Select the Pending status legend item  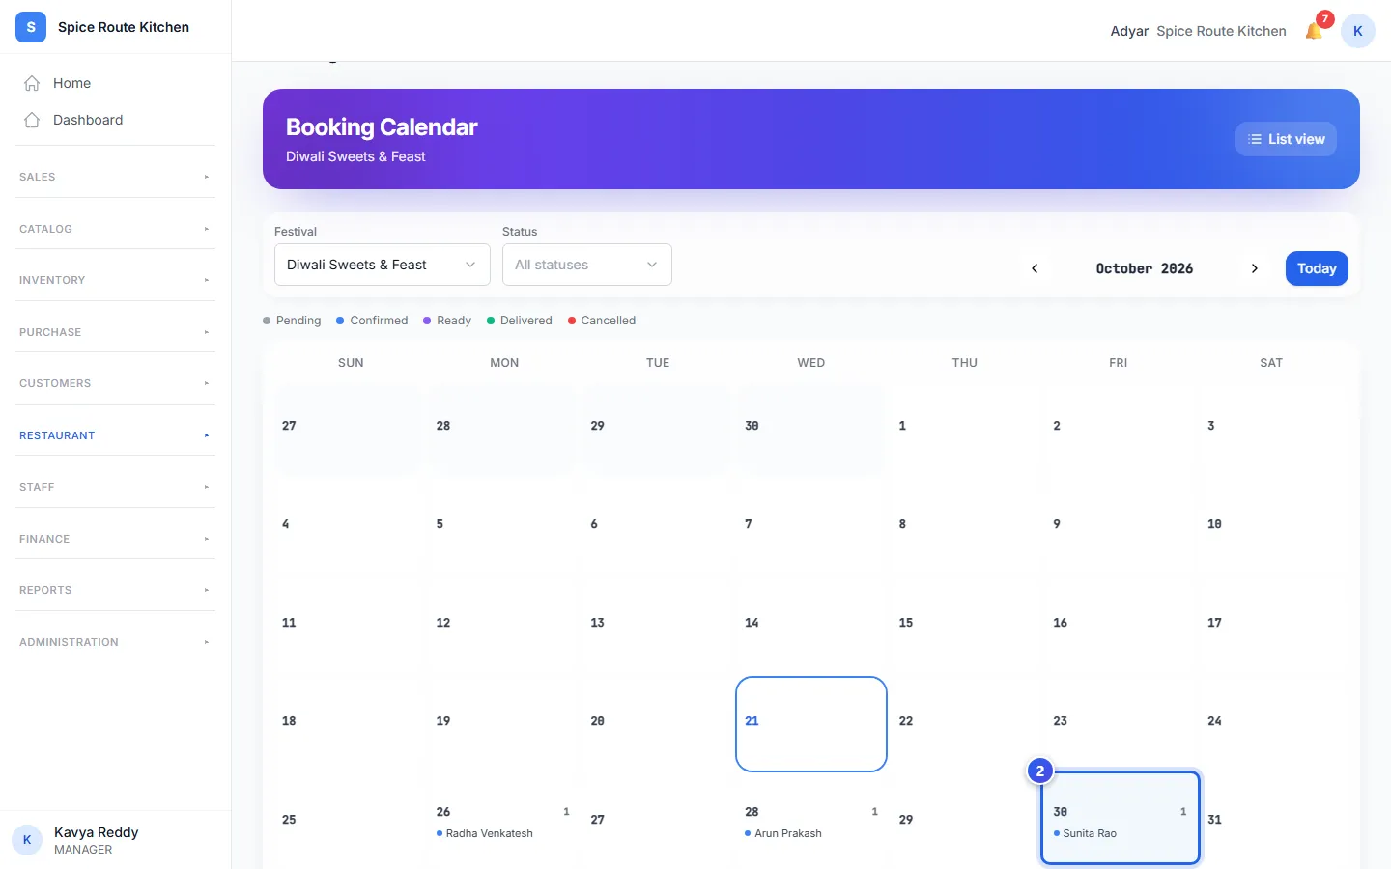pos(292,321)
